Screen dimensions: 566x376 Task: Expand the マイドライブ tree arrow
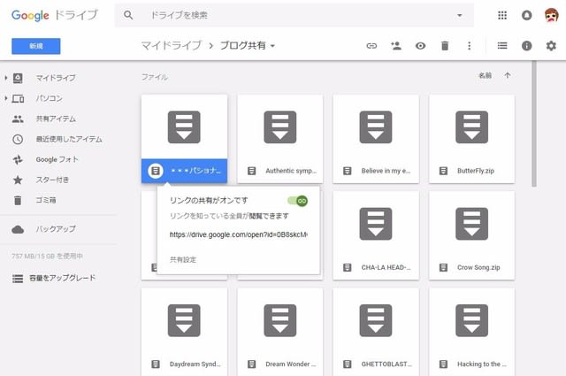point(6,78)
